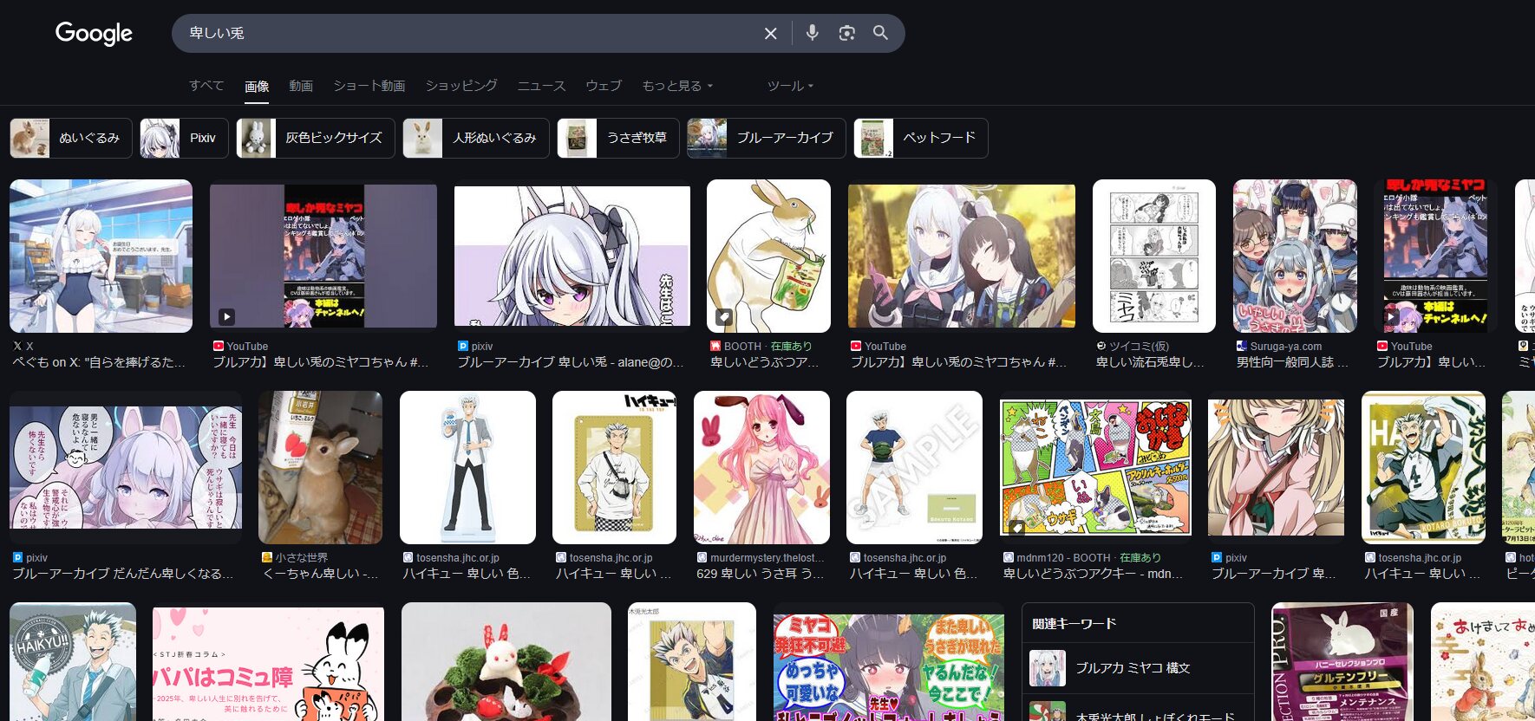Go to Google home via the logo
The image size is (1535, 721).
94,33
